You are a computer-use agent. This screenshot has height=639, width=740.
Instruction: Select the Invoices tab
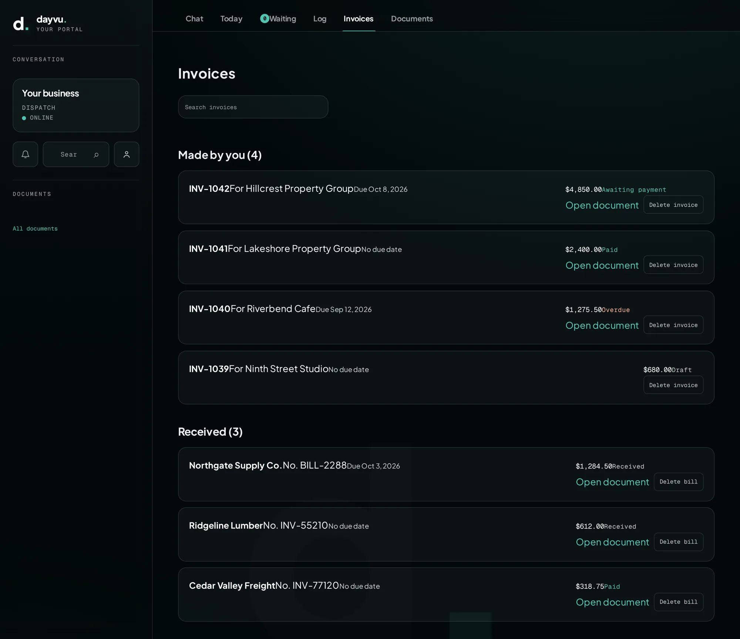359,18
